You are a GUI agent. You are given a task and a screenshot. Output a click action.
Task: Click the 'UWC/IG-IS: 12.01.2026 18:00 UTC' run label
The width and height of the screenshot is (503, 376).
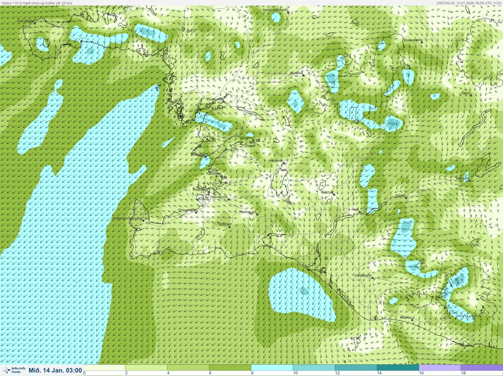pos(469,3)
